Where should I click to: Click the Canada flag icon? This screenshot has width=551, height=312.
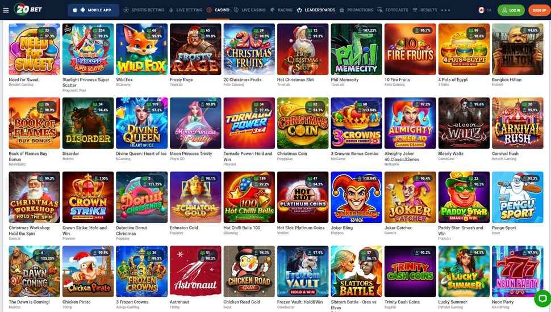coord(482,10)
